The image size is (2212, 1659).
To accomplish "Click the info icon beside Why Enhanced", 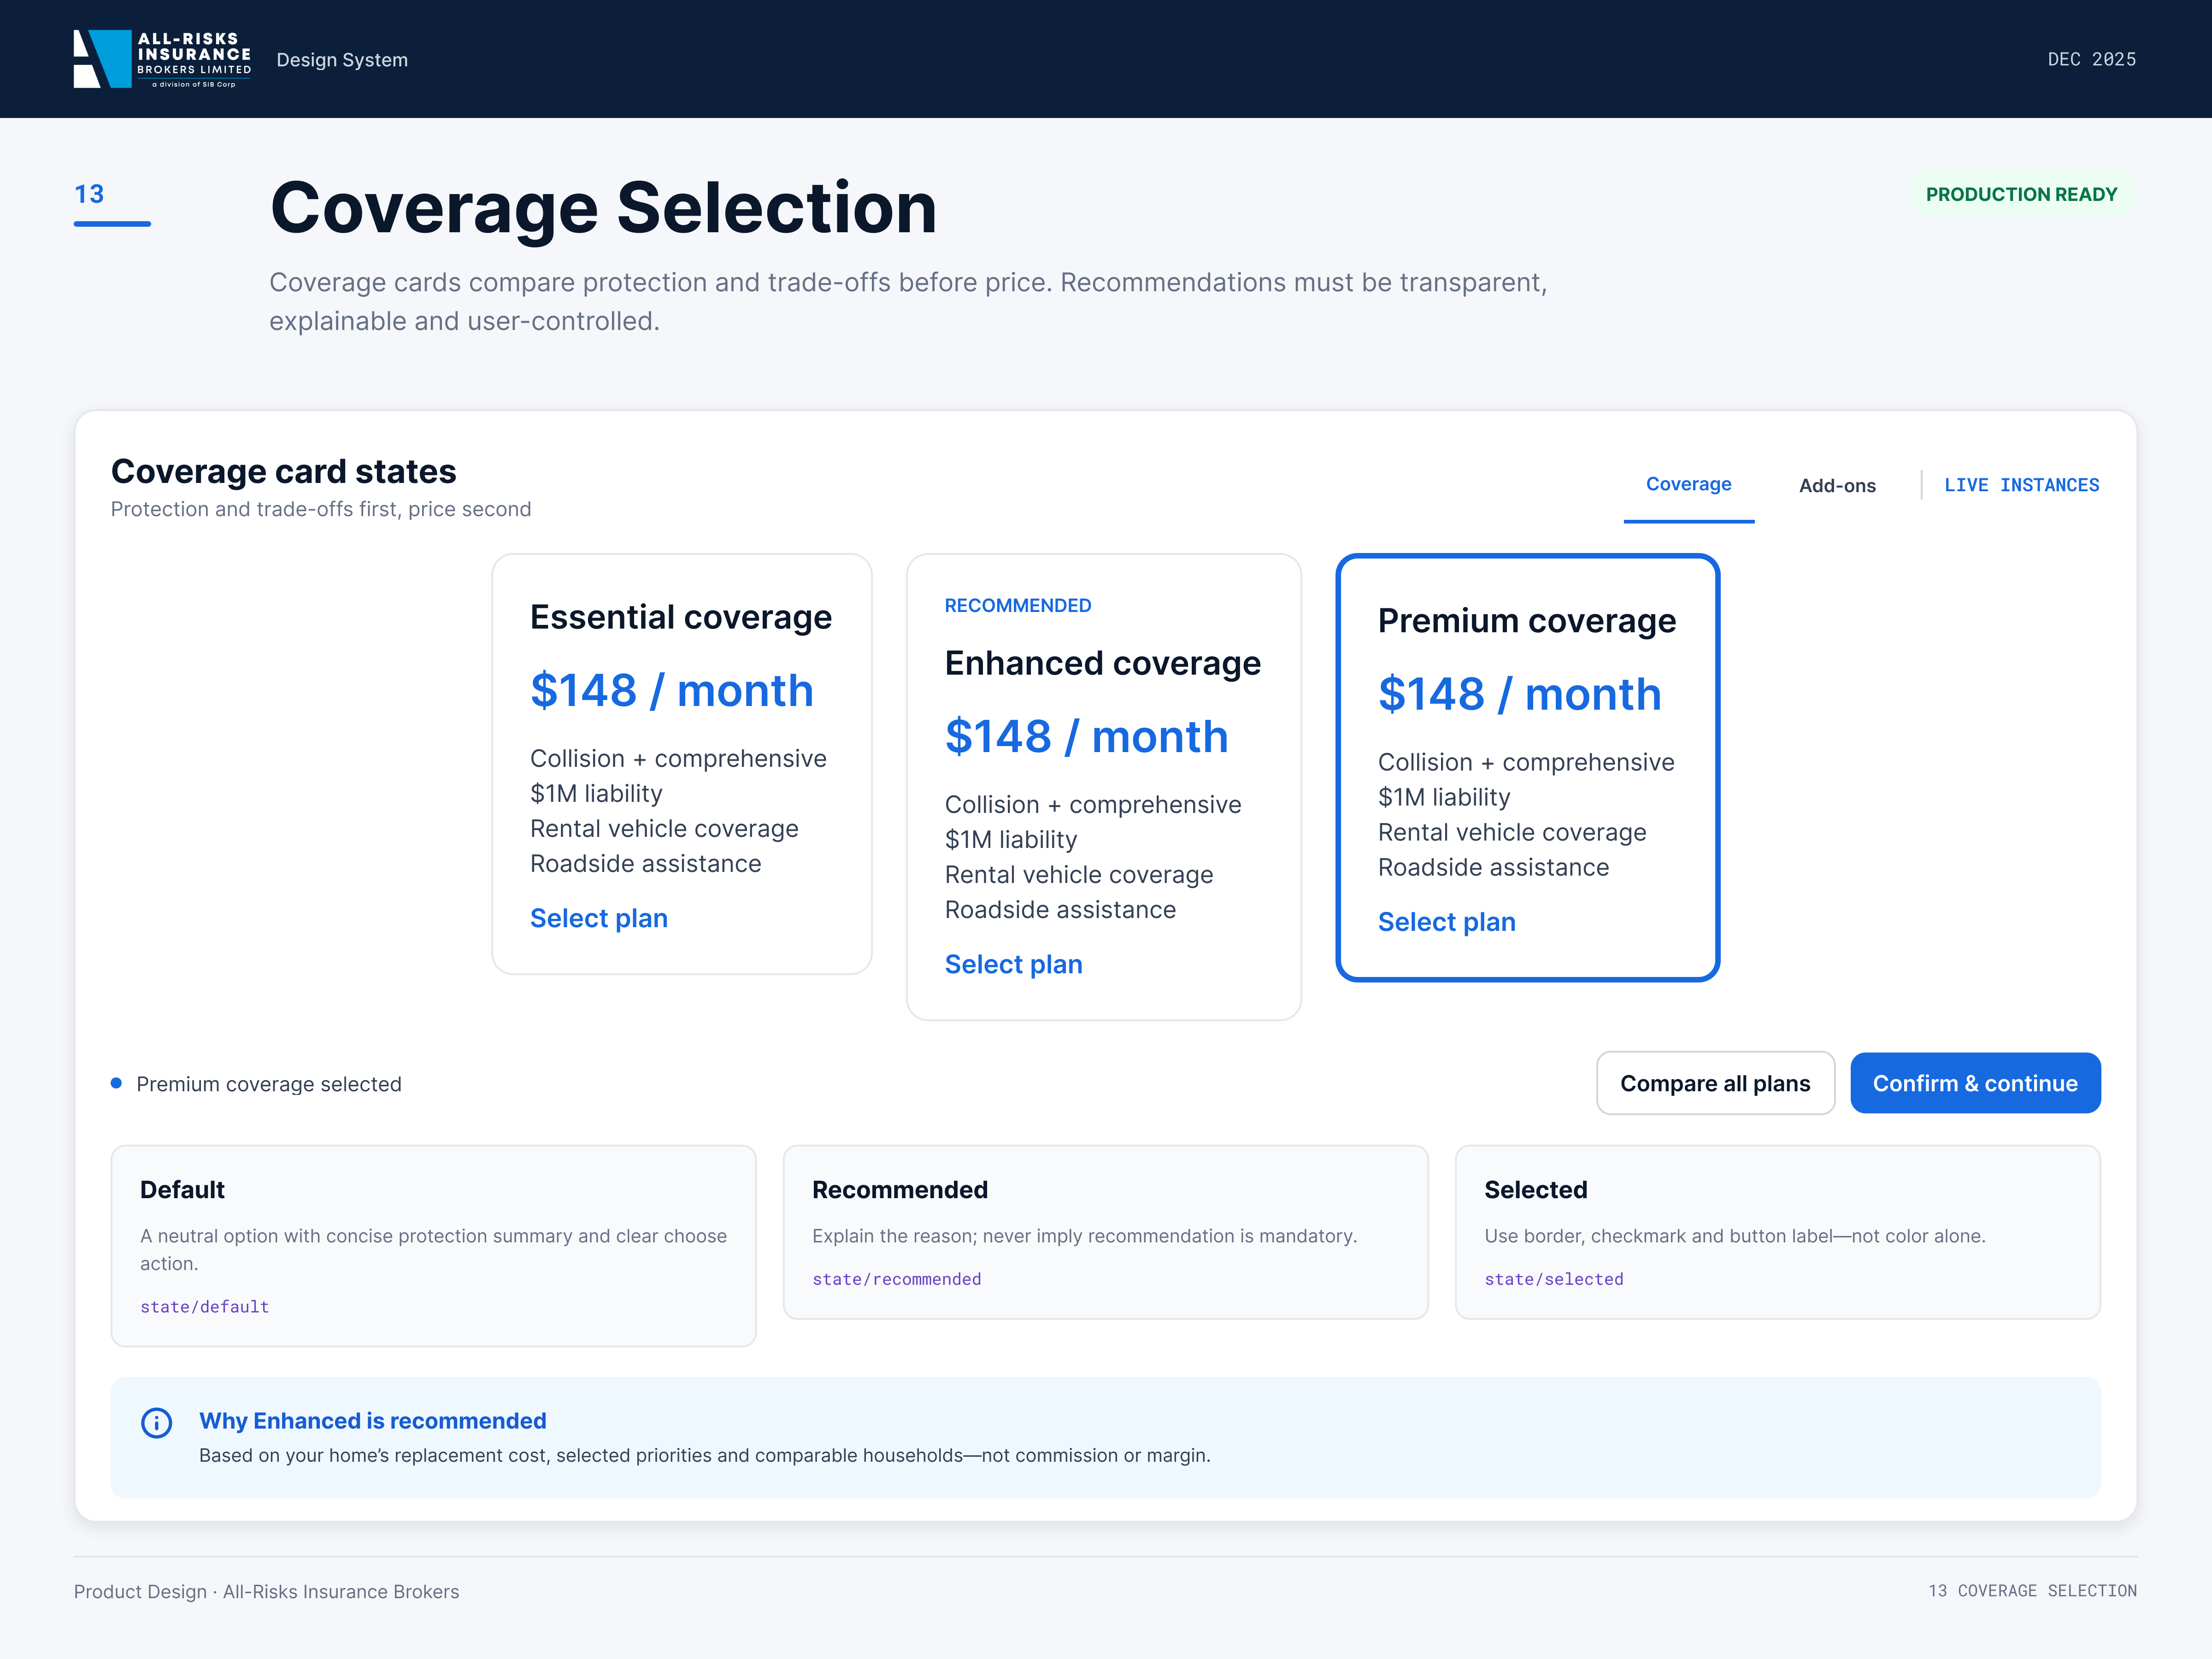I will (x=157, y=1422).
